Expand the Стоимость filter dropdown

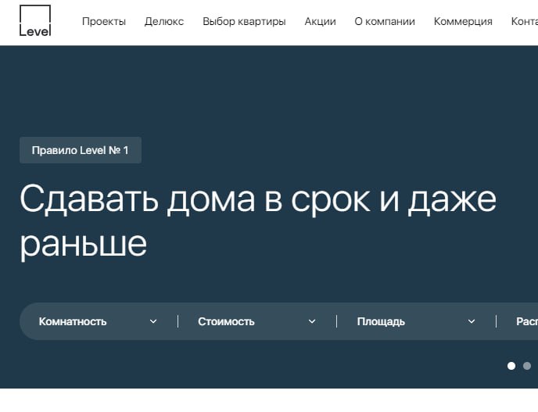pyautogui.click(x=256, y=321)
